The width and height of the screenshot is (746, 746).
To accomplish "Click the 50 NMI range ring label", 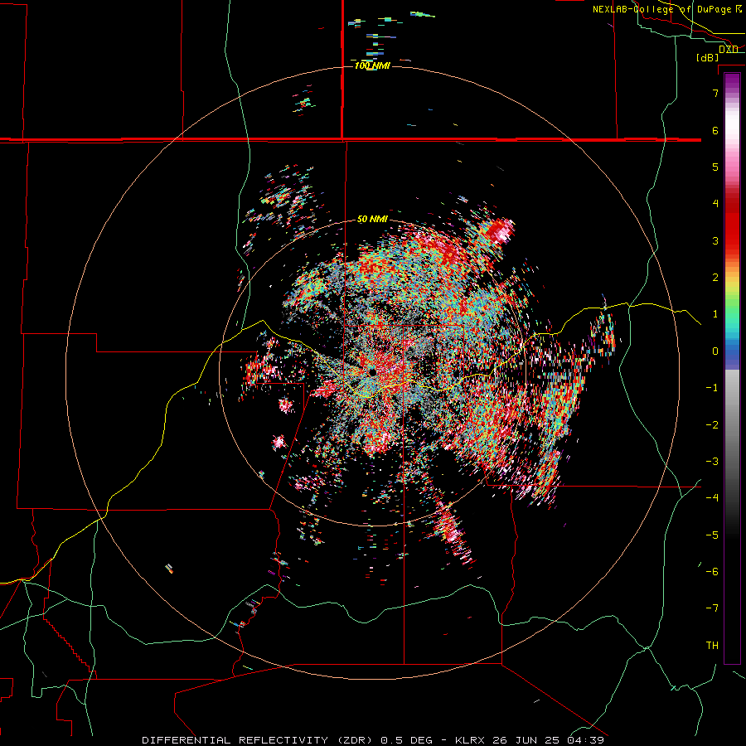I will pos(372,220).
